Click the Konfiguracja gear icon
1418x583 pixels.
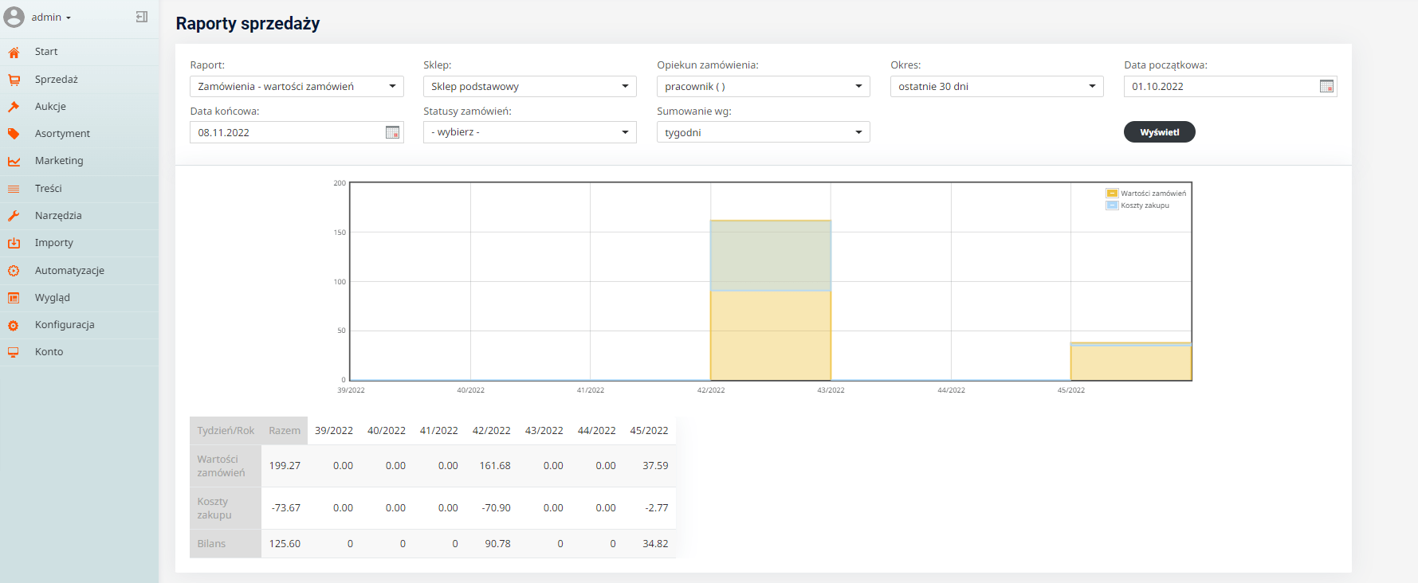click(14, 325)
